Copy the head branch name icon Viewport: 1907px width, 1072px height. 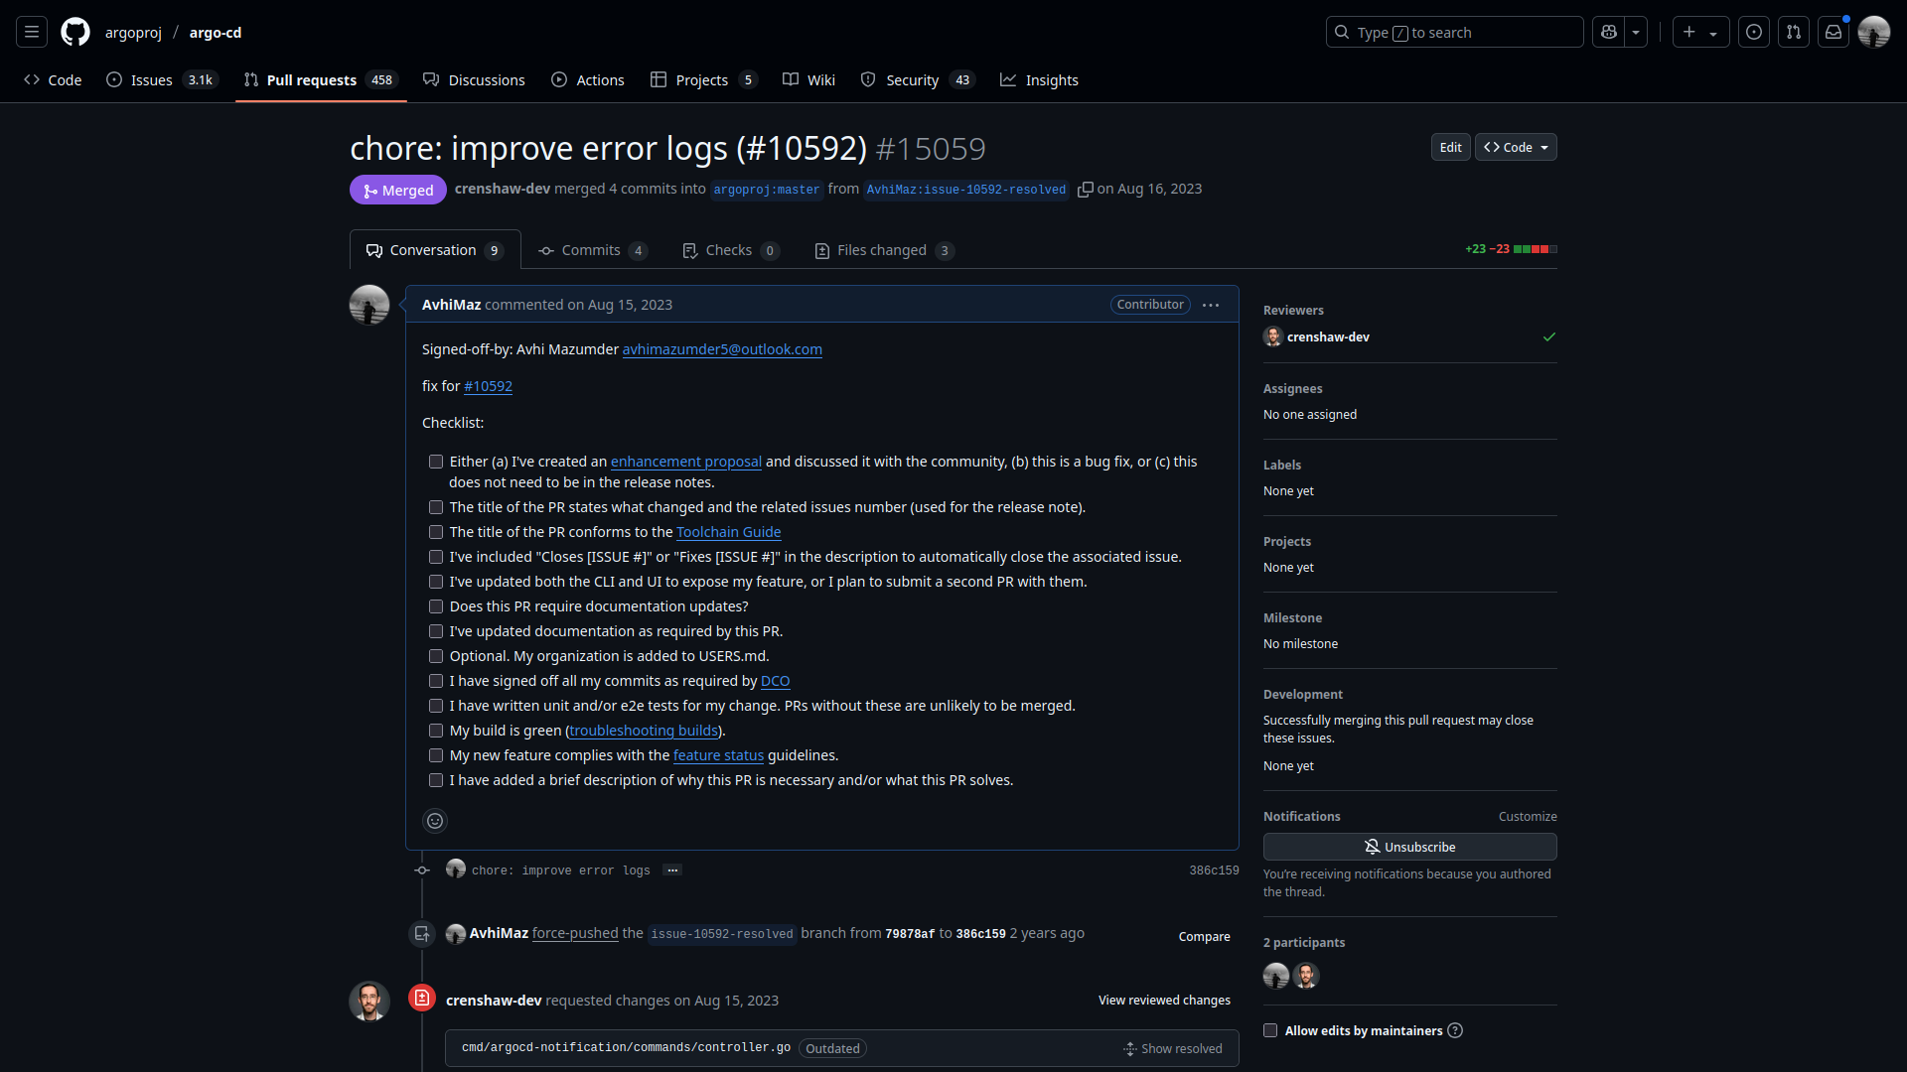pos(1086,190)
